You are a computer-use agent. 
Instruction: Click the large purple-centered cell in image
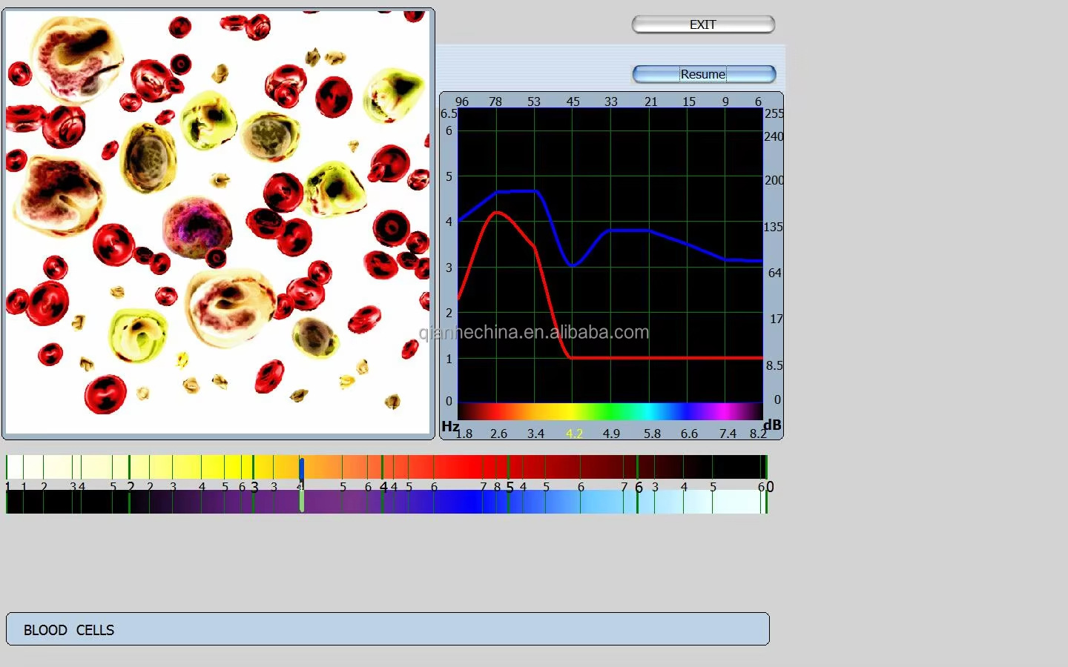(197, 228)
